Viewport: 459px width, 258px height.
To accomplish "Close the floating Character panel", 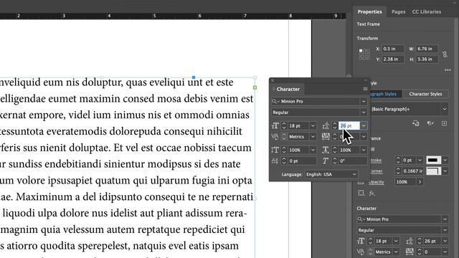I will 273,80.
